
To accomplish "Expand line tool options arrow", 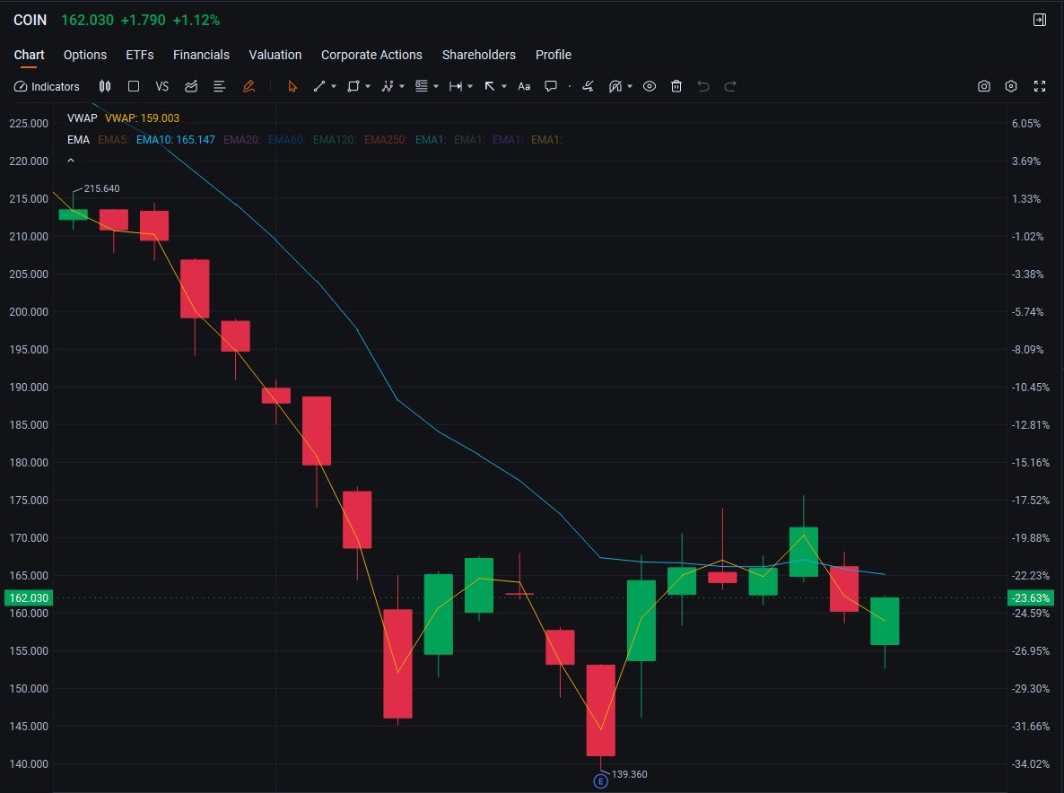I will tap(334, 86).
